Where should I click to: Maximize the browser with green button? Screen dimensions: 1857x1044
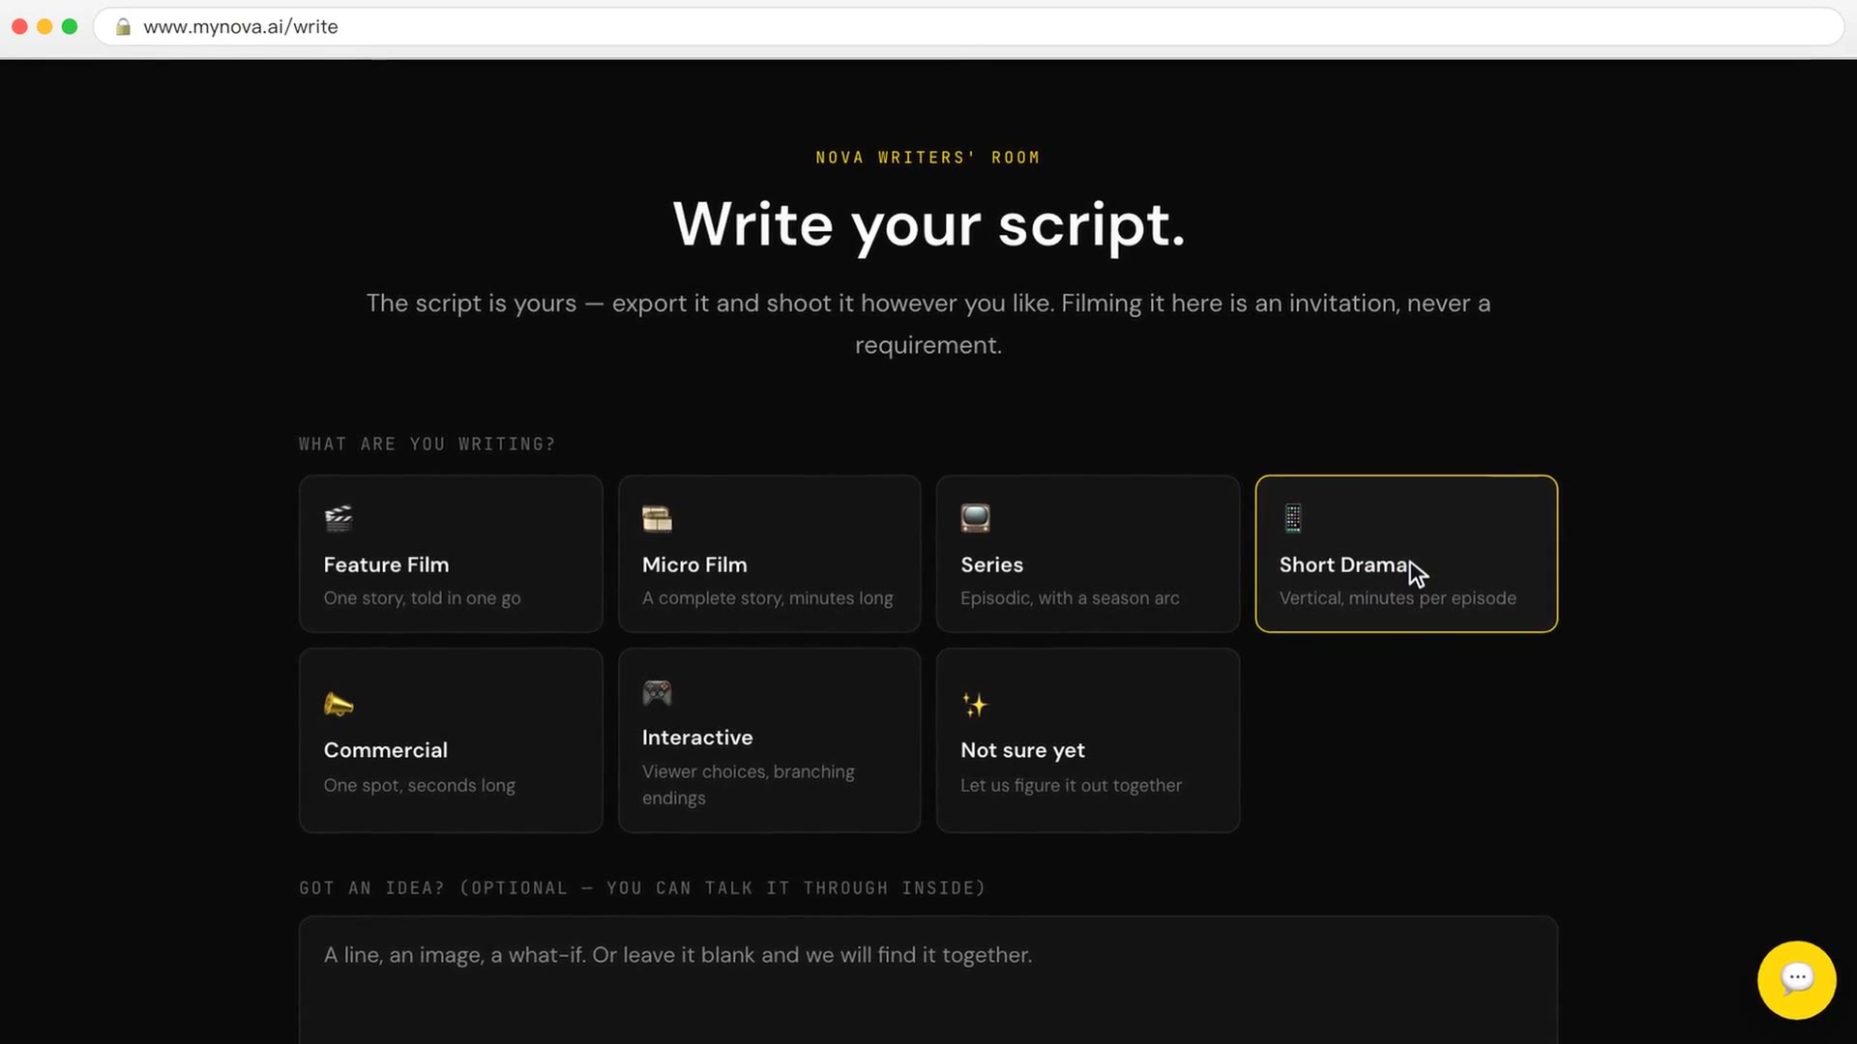pos(70,27)
